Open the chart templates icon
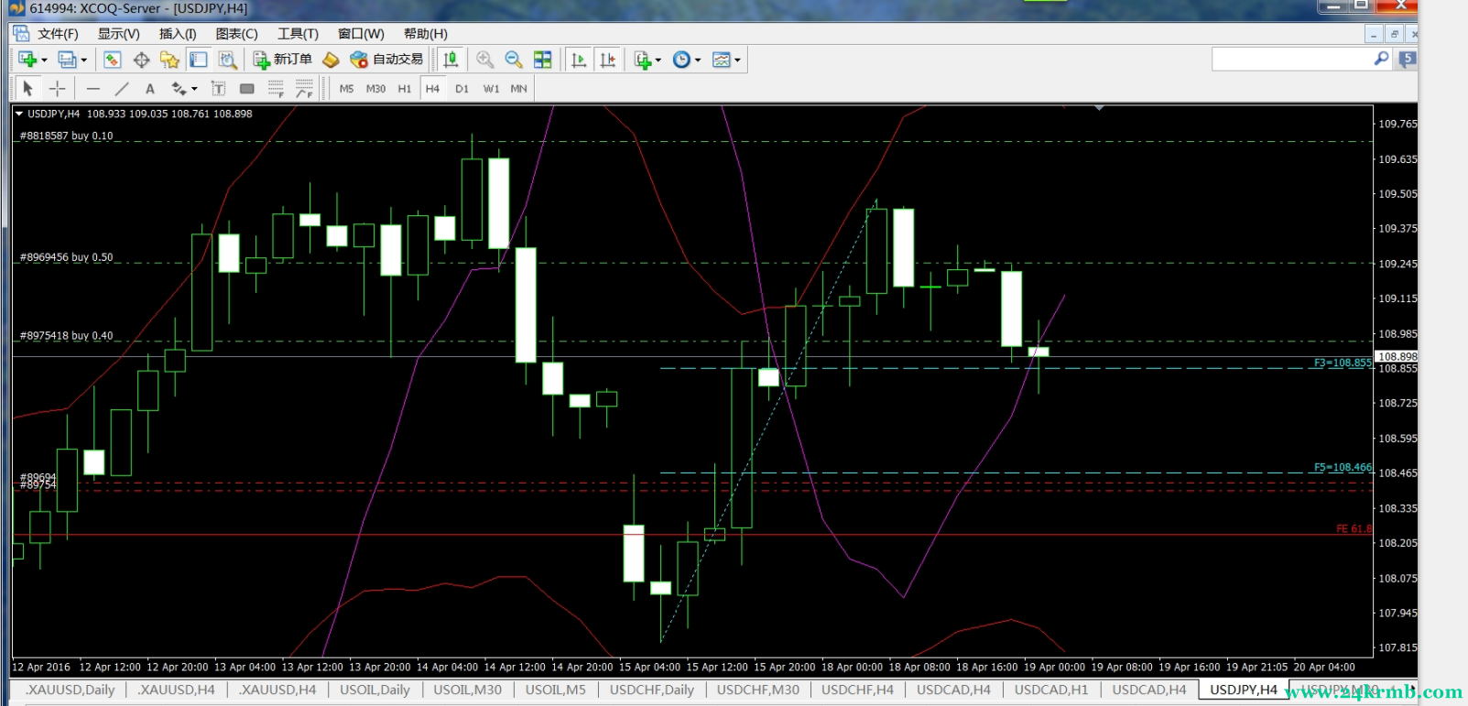This screenshot has width=1468, height=706. 722,60
